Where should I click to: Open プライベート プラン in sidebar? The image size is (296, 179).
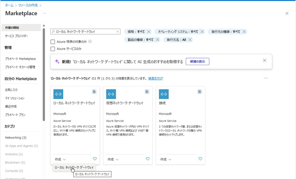click(15, 115)
